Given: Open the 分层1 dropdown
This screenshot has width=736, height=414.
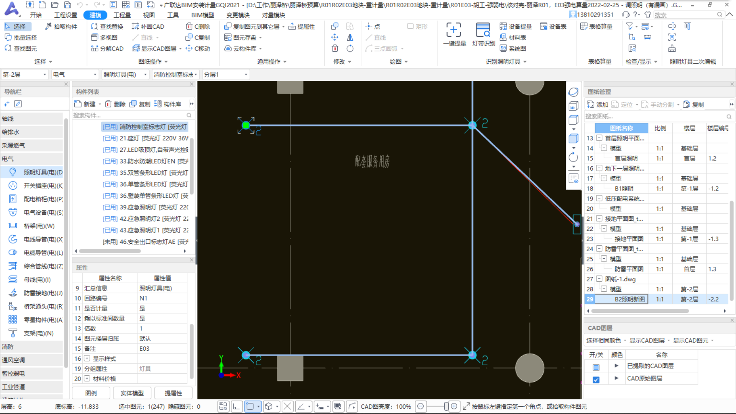Looking at the screenshot, I should coord(226,74).
